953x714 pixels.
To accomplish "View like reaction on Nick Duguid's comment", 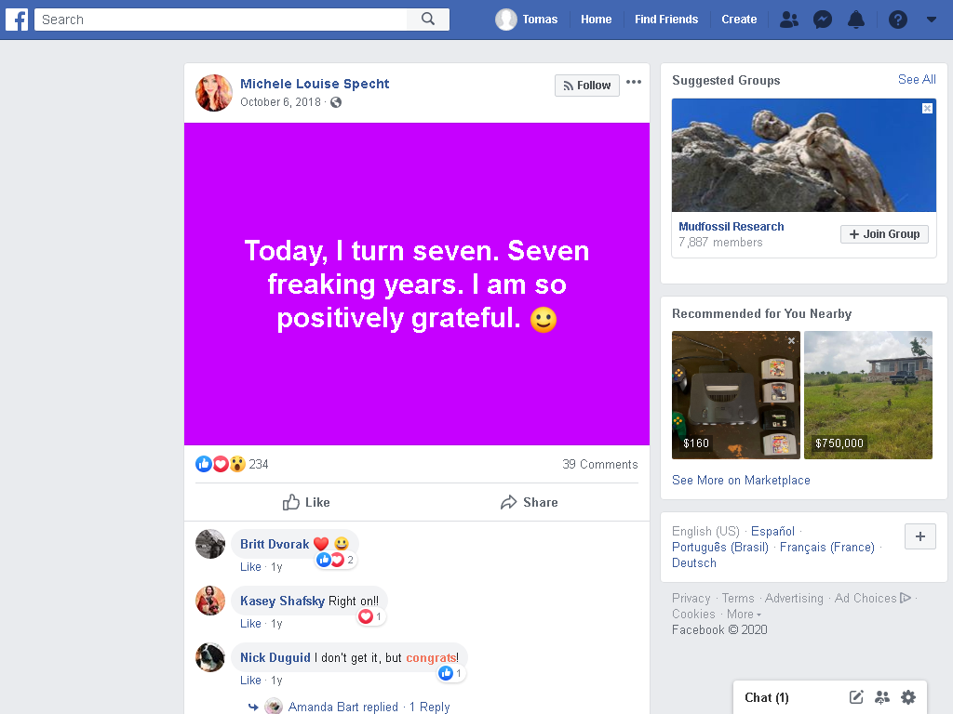I will [450, 673].
